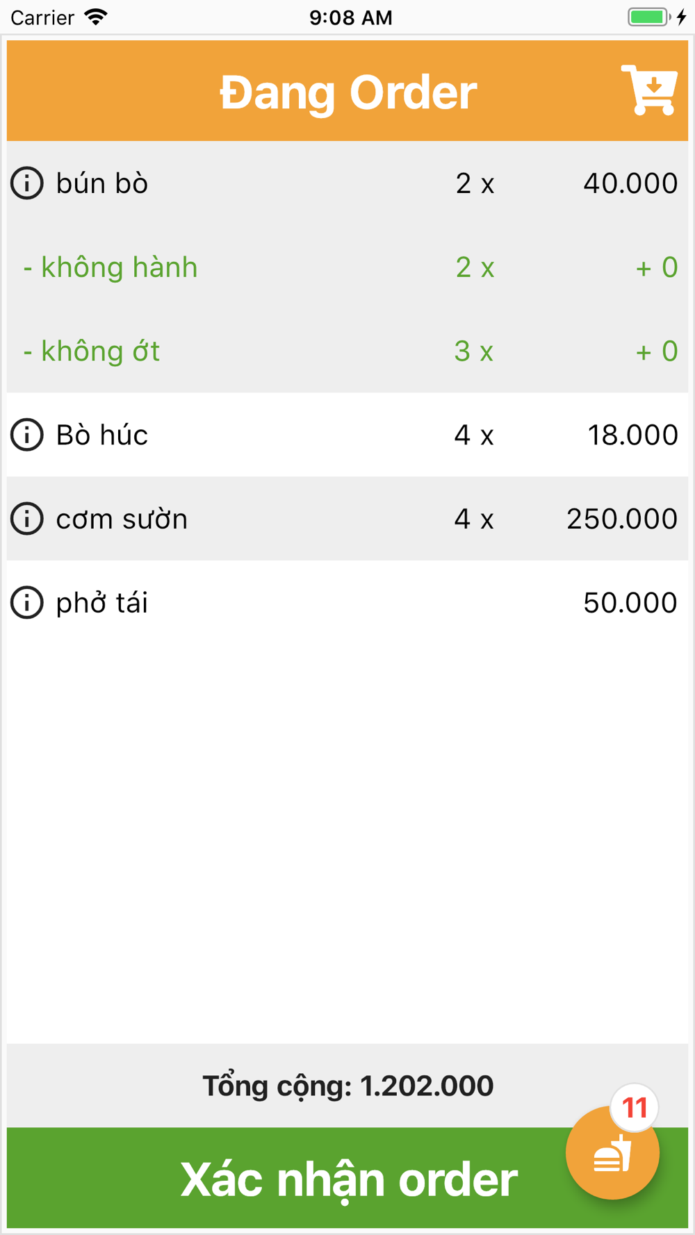Show info for cơm sườn item

tap(27, 519)
